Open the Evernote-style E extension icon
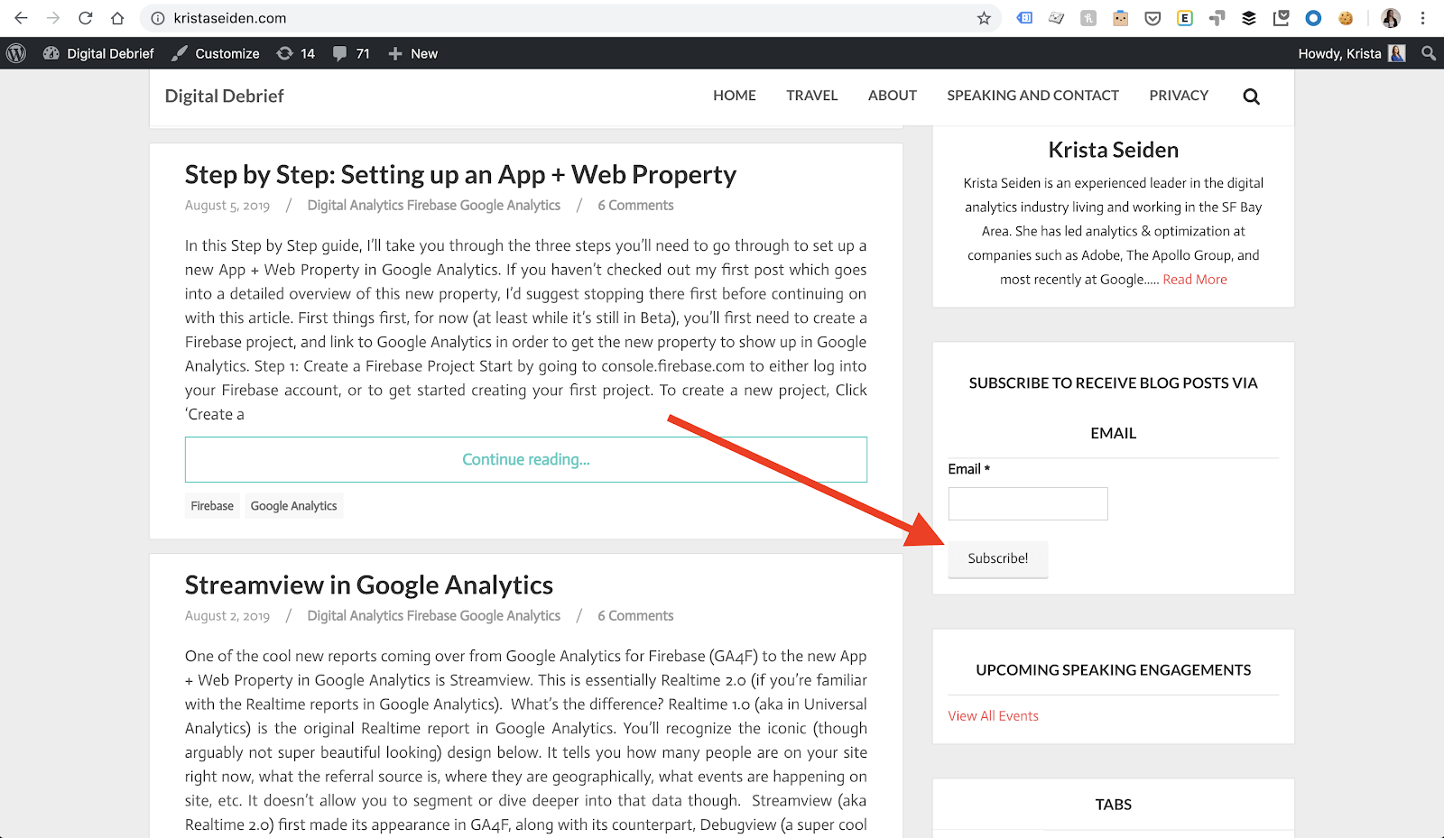This screenshot has width=1444, height=838. [x=1185, y=18]
